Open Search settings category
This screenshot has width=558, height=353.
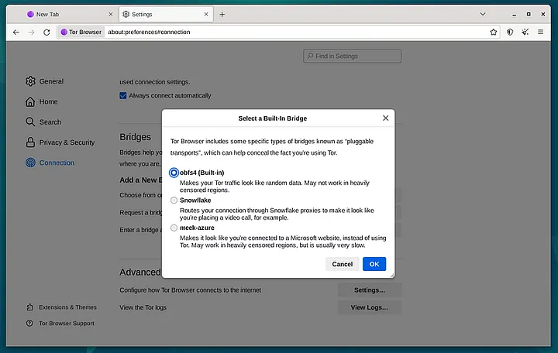[x=43, y=122]
